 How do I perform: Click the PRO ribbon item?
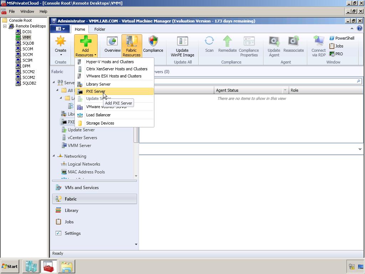tap(336, 54)
